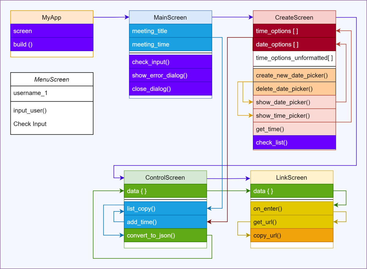Select the username_1 attribute in MenuScreen
This screenshot has width=367, height=269.
click(52, 93)
